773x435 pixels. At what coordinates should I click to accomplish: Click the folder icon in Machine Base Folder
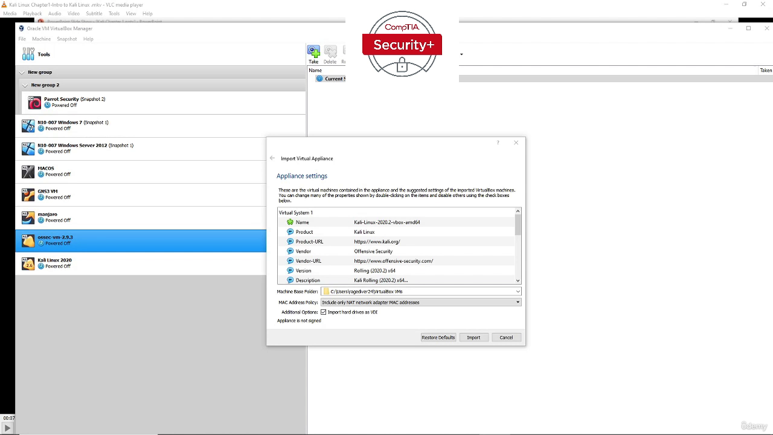[x=326, y=291]
